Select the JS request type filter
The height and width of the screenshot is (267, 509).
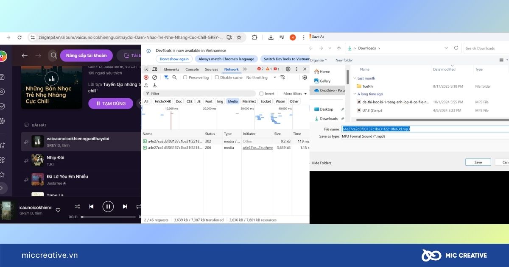click(x=199, y=101)
